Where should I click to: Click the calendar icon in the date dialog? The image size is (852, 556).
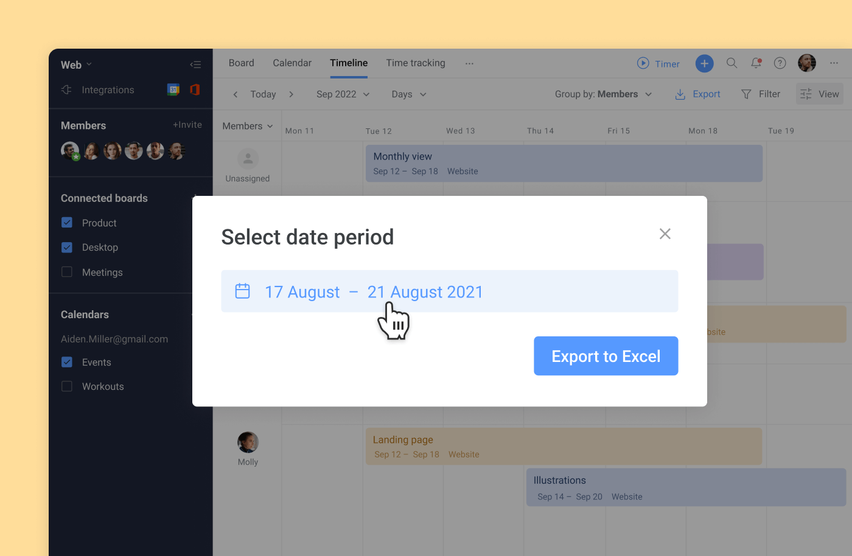242,291
